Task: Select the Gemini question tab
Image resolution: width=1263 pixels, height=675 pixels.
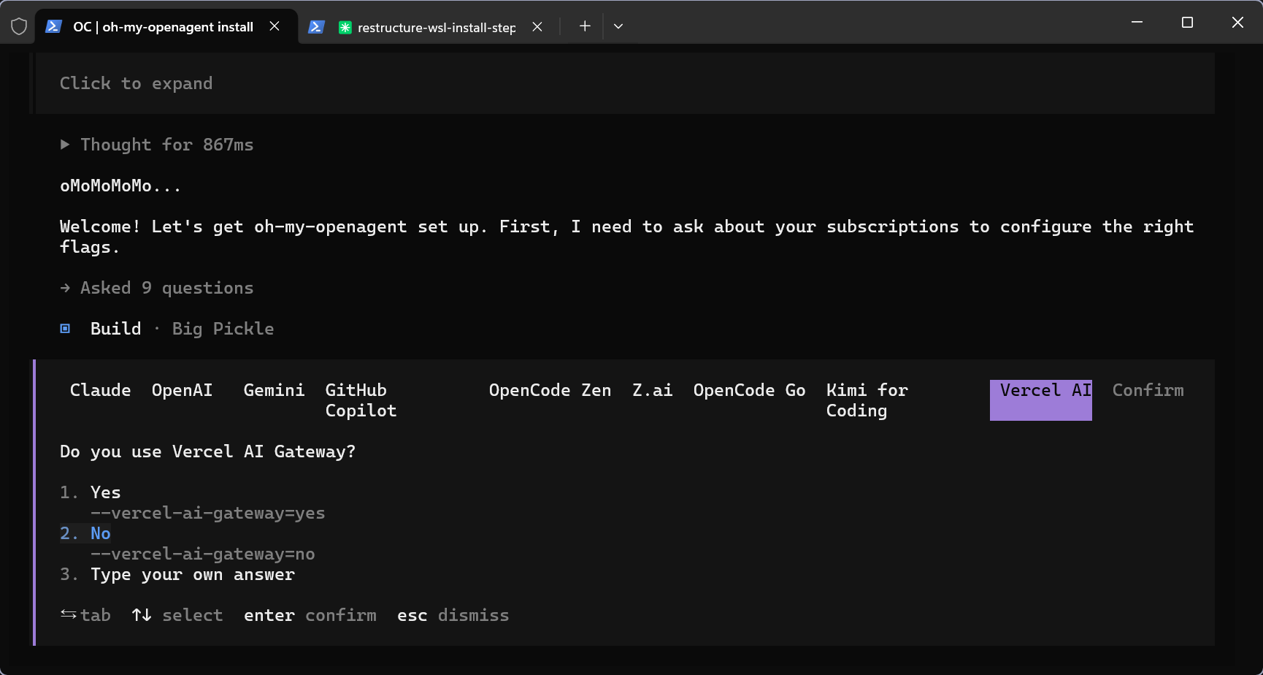Action: [275, 390]
